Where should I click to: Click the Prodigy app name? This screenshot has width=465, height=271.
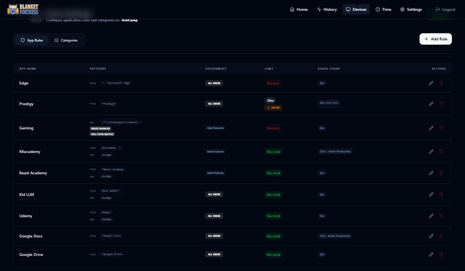26,104
